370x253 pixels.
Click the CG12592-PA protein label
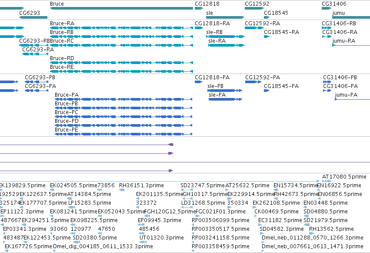(263, 78)
